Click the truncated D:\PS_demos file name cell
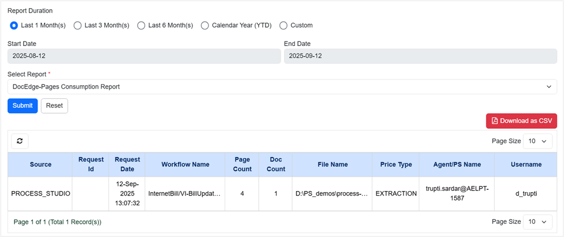Viewport: 564px width, 237px height. pyautogui.click(x=332, y=194)
